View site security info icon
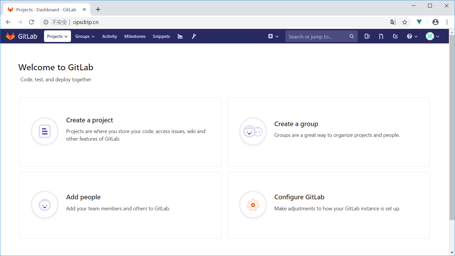Viewport: 455px width, 256px height. coord(46,22)
